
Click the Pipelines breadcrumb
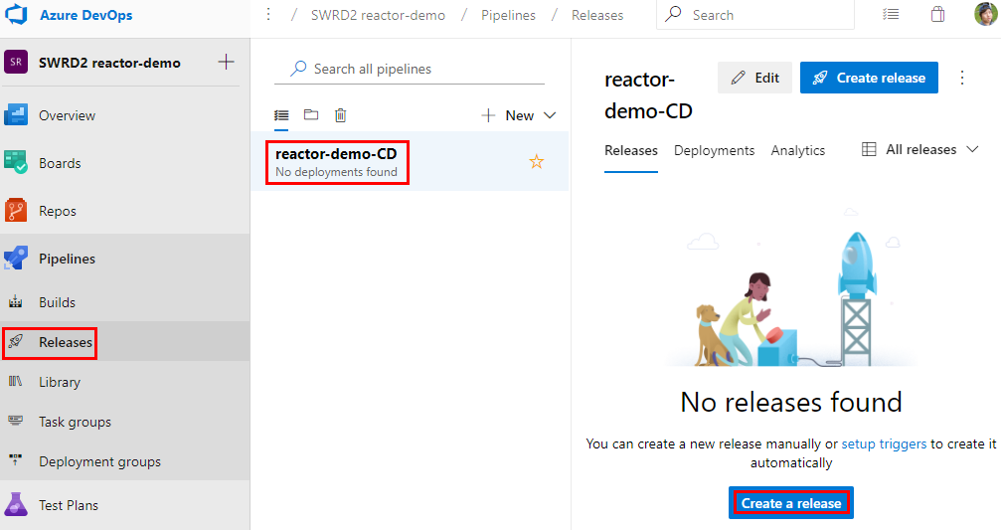(508, 15)
